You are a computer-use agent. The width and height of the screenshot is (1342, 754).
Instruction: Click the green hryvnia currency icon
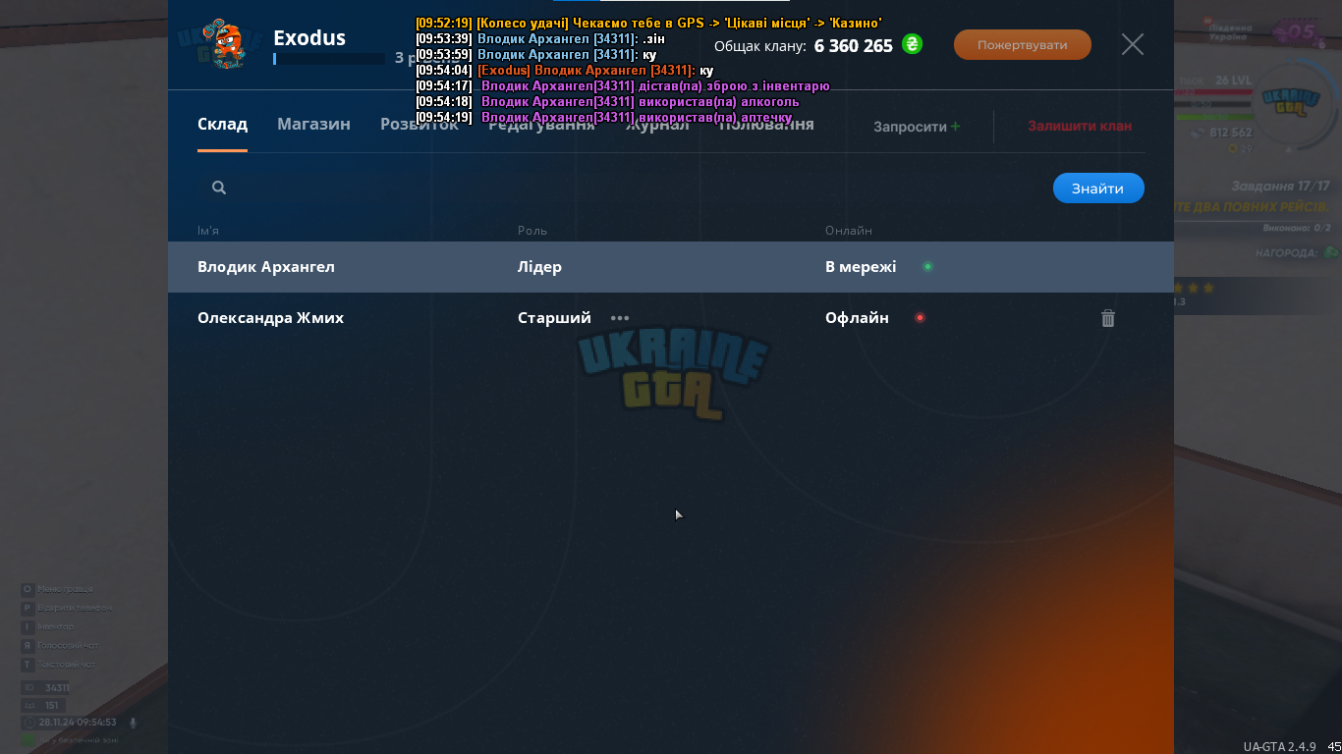[913, 44]
